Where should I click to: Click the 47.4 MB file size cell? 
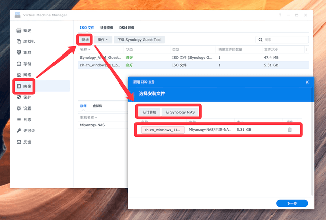271,58
